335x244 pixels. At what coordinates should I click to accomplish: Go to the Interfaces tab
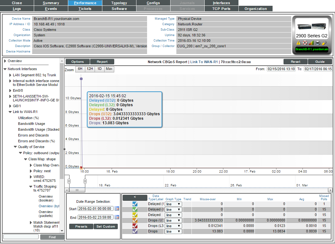coord(221,3)
